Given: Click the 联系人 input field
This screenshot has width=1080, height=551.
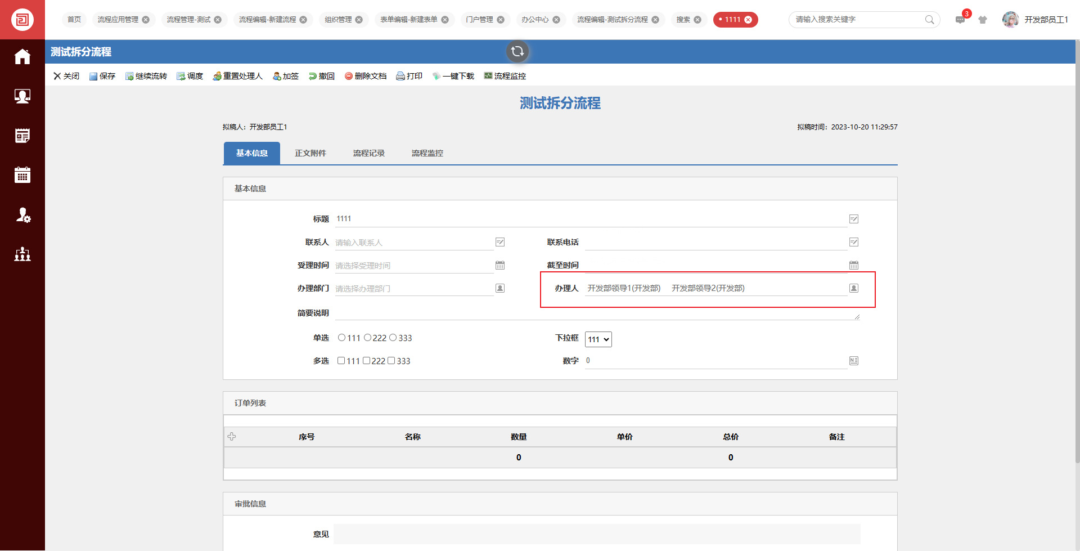Looking at the screenshot, I should coord(413,243).
